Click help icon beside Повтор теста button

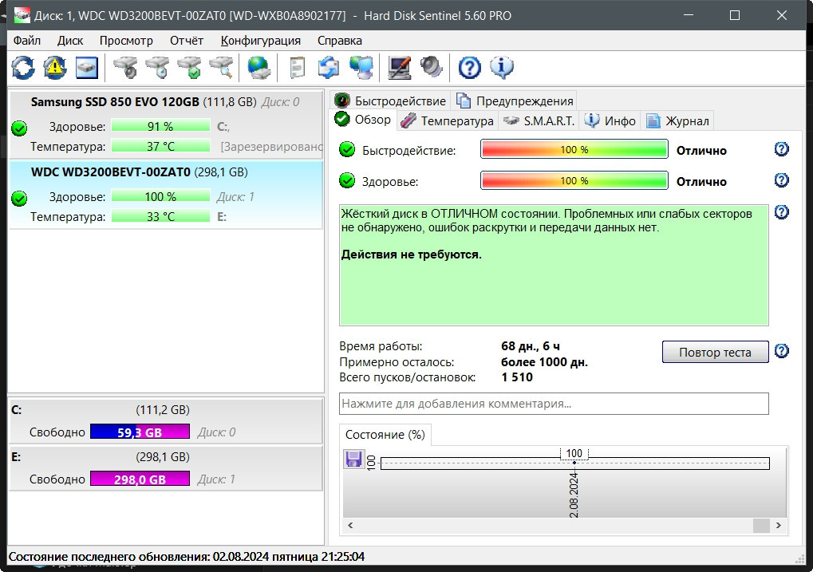pos(782,351)
